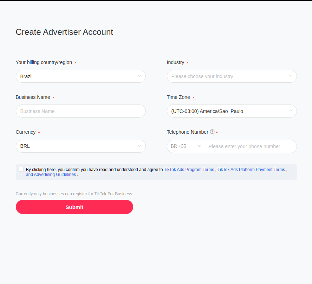Click the 'Create Advertiser Account' heading
312x284 pixels.
[x=64, y=32]
